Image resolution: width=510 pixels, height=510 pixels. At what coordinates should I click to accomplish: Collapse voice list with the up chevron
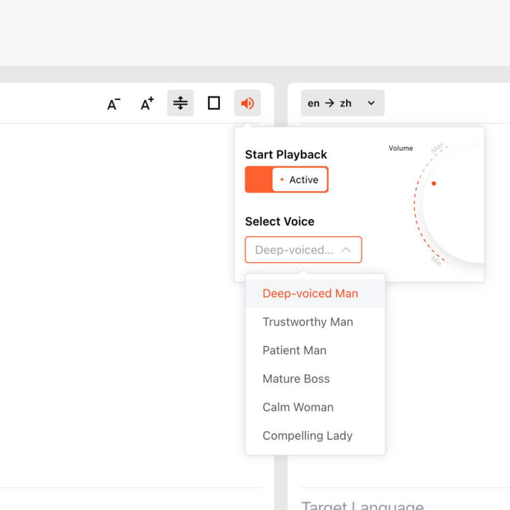(x=346, y=250)
